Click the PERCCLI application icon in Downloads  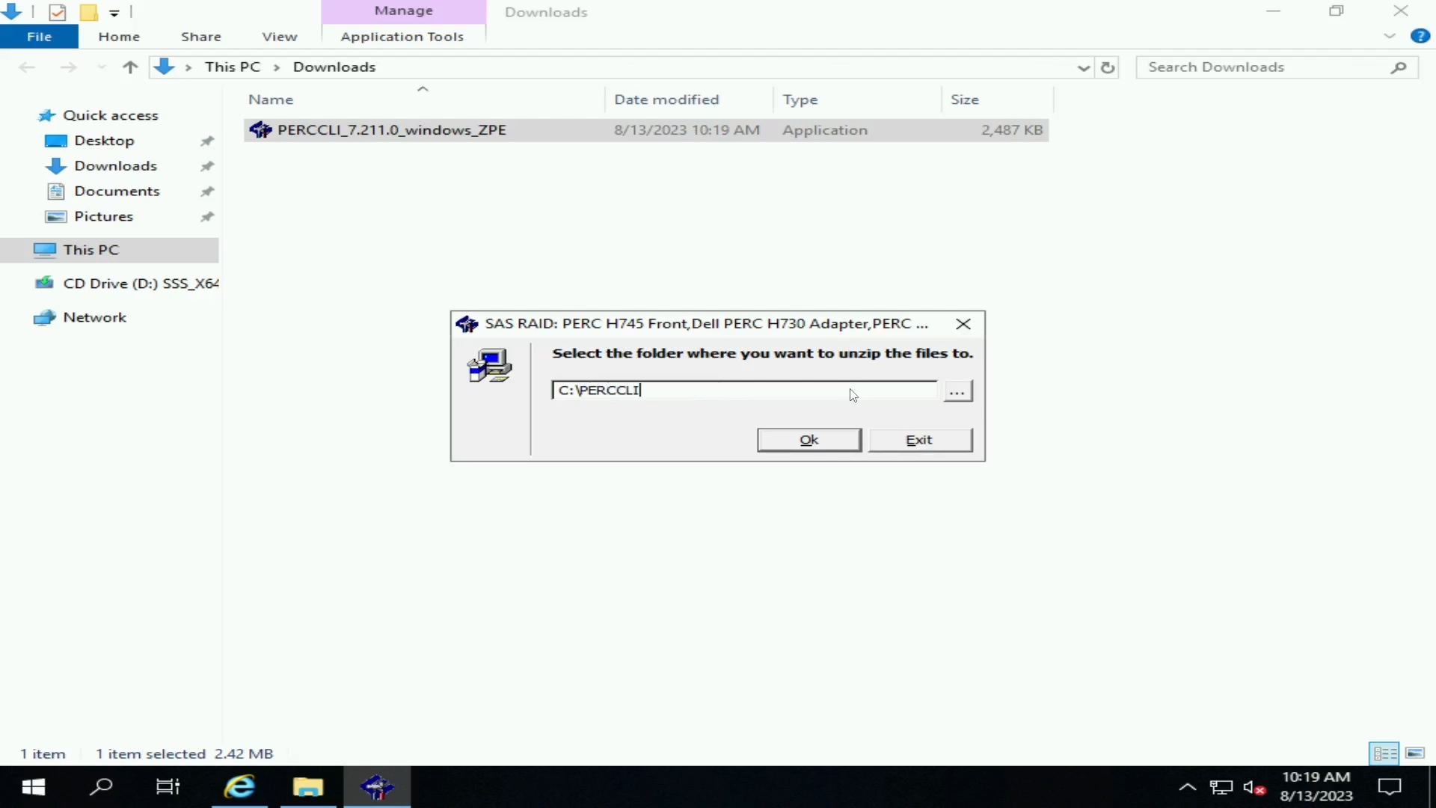point(260,129)
